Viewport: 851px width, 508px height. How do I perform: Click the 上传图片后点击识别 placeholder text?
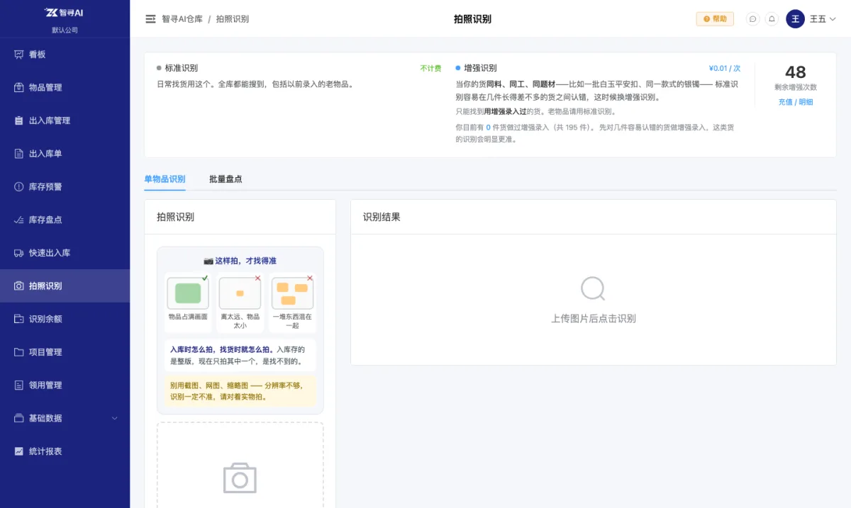pos(594,319)
